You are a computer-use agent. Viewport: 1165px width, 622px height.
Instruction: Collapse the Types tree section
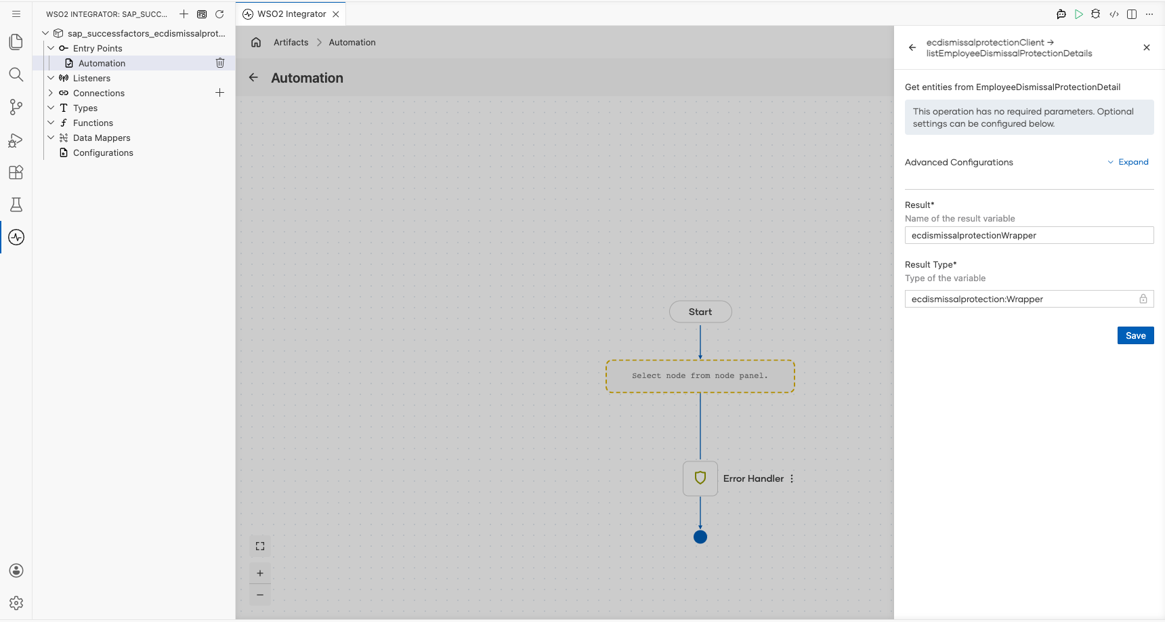pyautogui.click(x=51, y=108)
